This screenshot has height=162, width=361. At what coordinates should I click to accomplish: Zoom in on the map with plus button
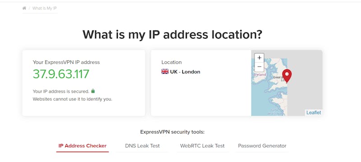(259, 58)
